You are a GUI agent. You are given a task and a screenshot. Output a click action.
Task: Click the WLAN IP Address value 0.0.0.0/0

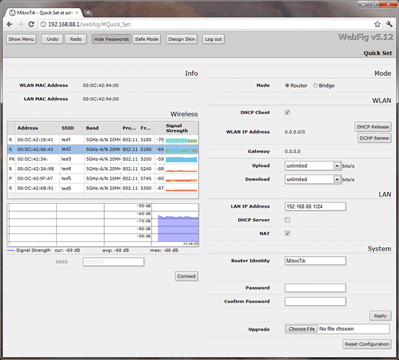click(x=295, y=132)
